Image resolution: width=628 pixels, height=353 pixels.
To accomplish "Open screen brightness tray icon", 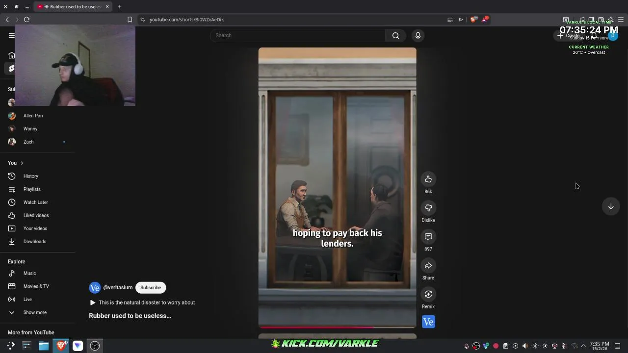I will tap(545, 346).
